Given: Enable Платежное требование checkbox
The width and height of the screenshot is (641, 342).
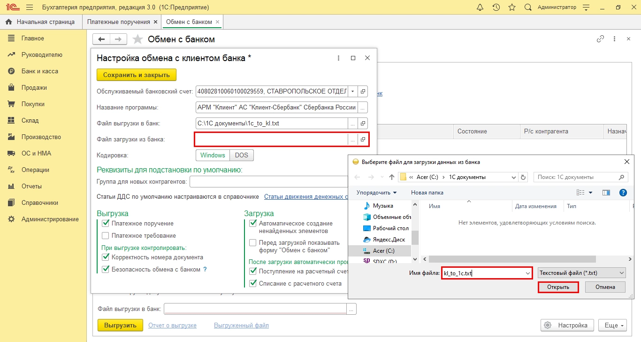Looking at the screenshot, I should 106,236.
